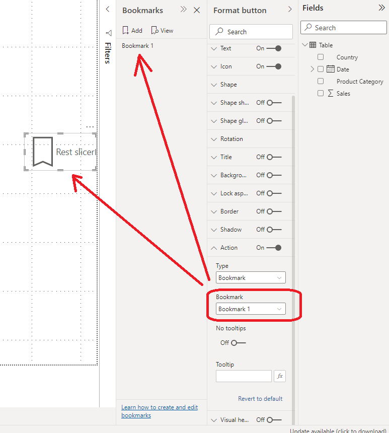Viewport: 389px width, 433px height.
Task: Click the Table icon in Fields
Action: coord(313,45)
